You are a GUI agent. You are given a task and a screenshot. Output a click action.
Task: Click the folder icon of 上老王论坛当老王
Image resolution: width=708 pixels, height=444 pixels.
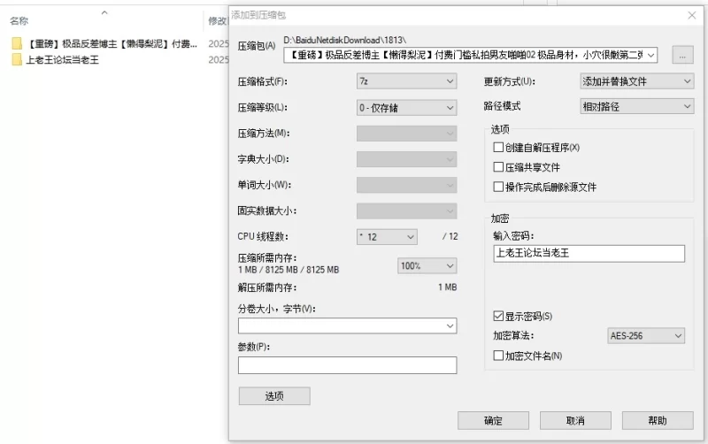(x=17, y=59)
